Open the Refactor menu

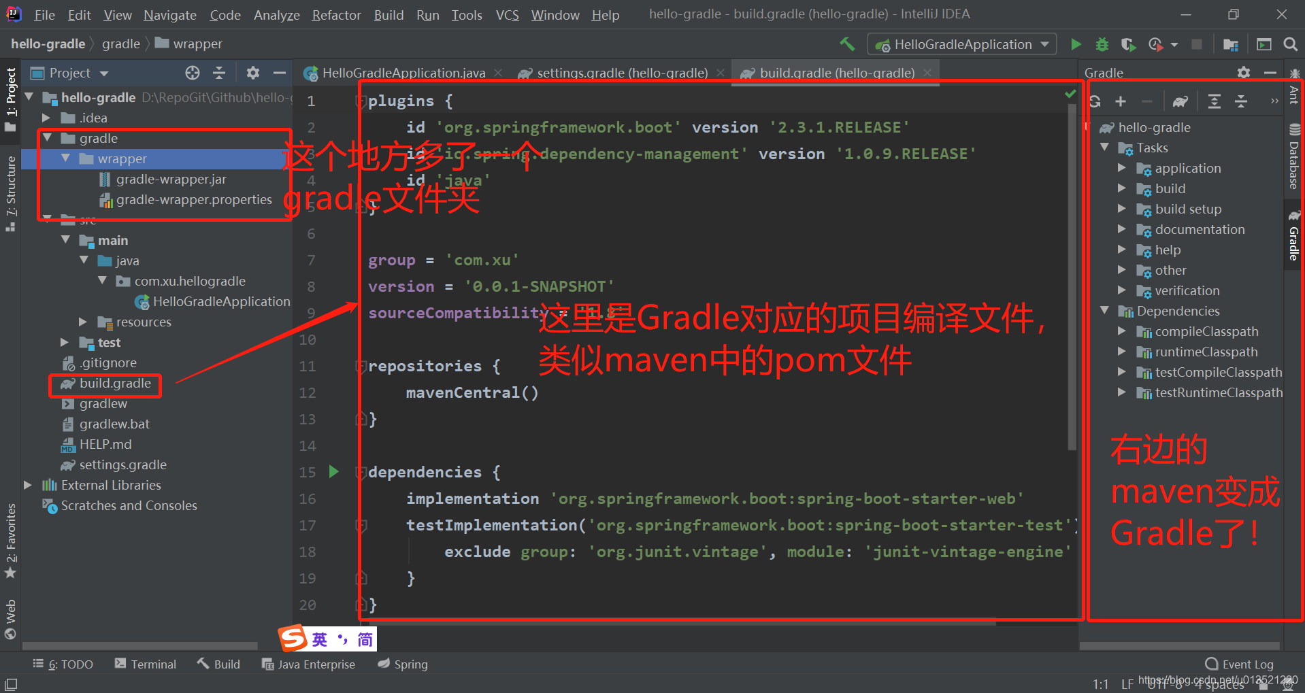(336, 14)
